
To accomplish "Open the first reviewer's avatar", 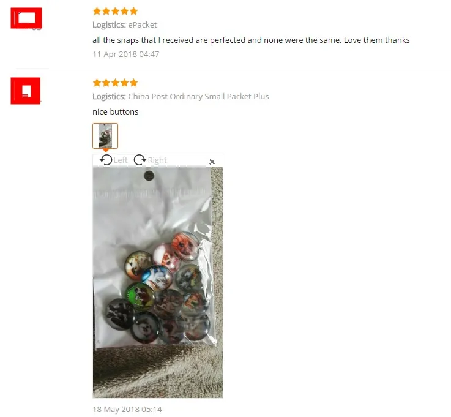I will [x=26, y=18].
